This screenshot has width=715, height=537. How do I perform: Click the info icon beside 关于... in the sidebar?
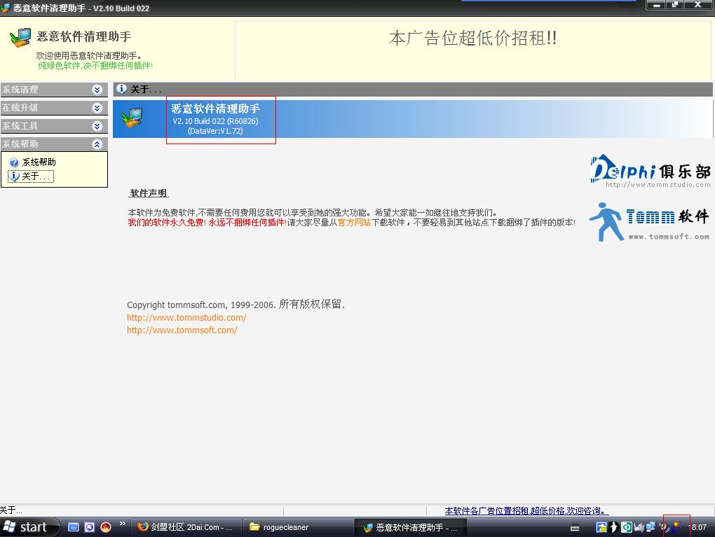pyautogui.click(x=14, y=176)
